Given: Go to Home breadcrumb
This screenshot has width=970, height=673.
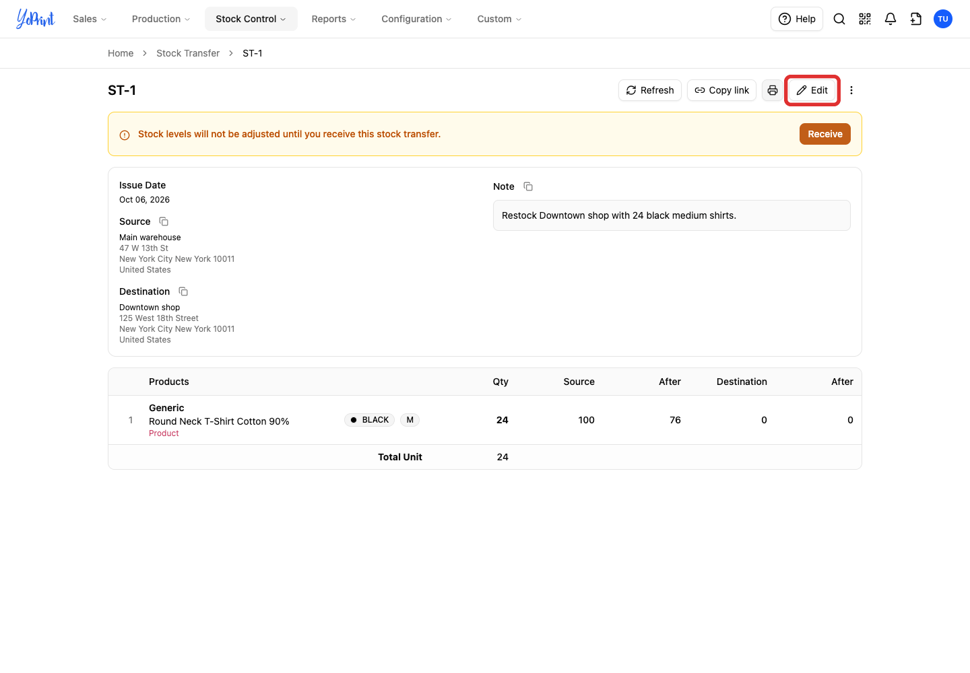Looking at the screenshot, I should (x=121, y=53).
